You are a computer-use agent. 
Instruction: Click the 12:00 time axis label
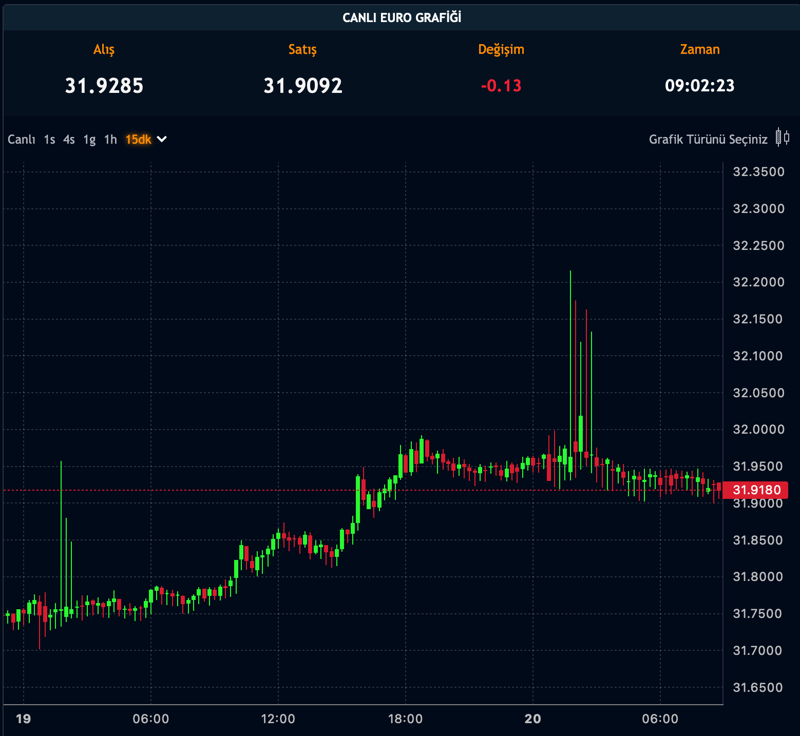[x=278, y=719]
